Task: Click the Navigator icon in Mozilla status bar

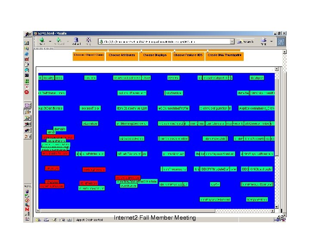Action: pyautogui.click(x=38, y=220)
